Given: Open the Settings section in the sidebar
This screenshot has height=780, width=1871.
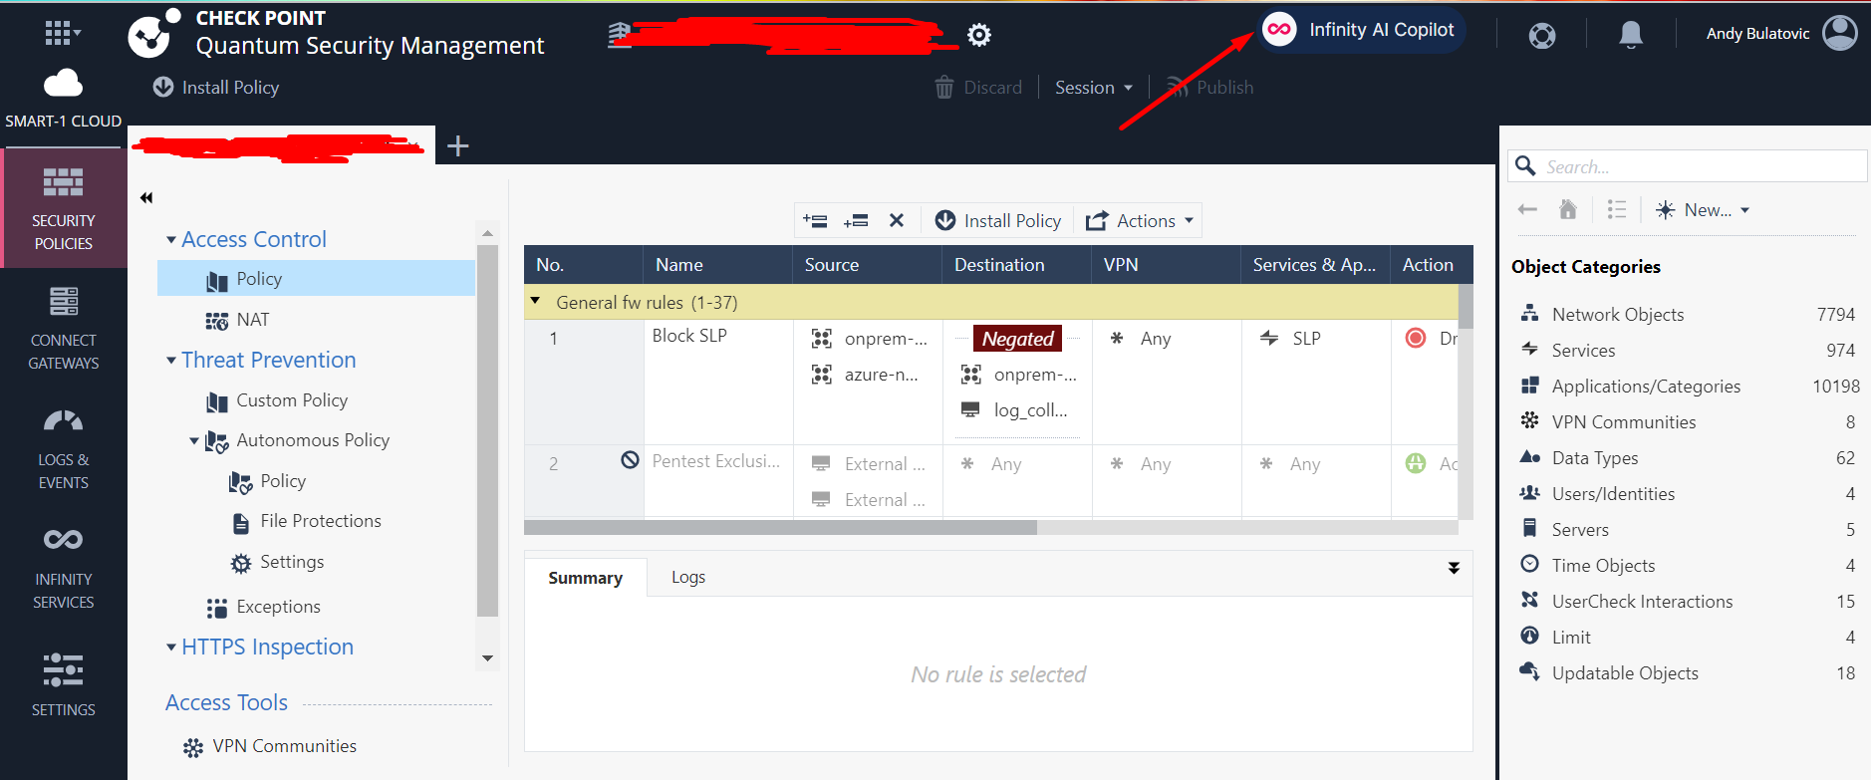Looking at the screenshot, I should click(63, 684).
